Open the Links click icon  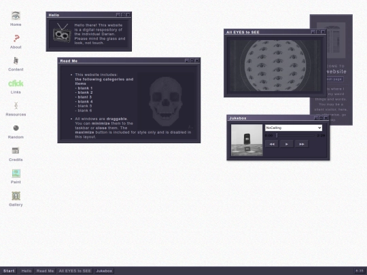click(x=16, y=84)
